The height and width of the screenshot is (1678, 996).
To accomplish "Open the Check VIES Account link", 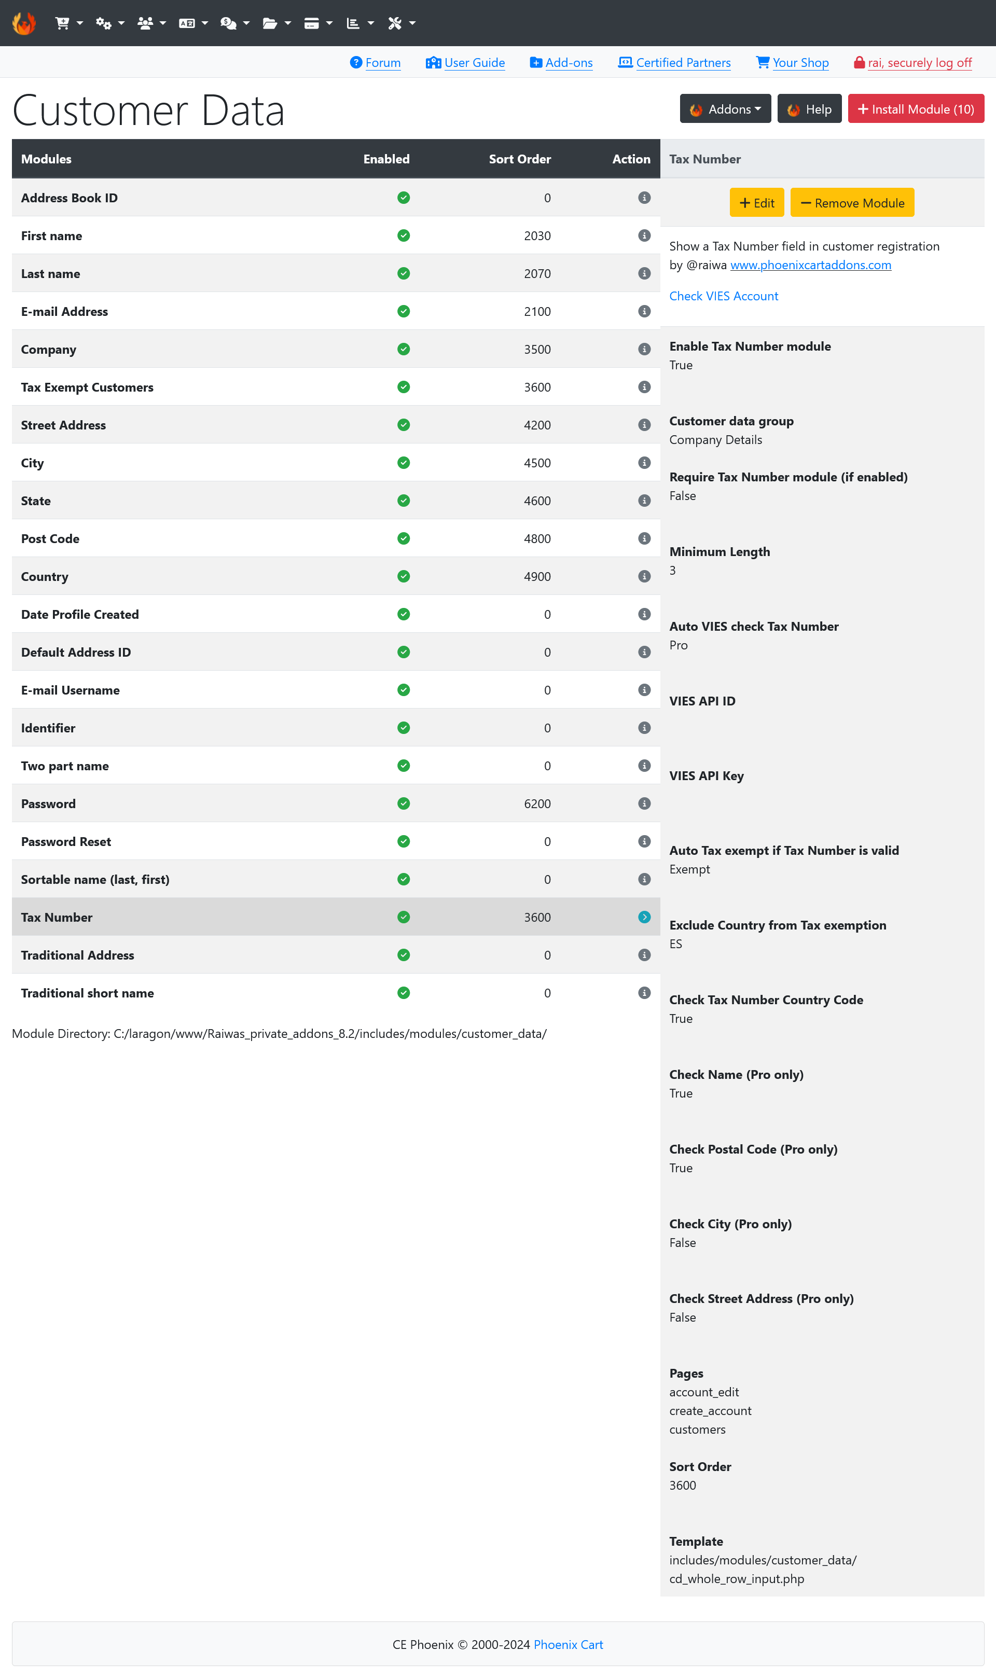I will pyautogui.click(x=724, y=296).
